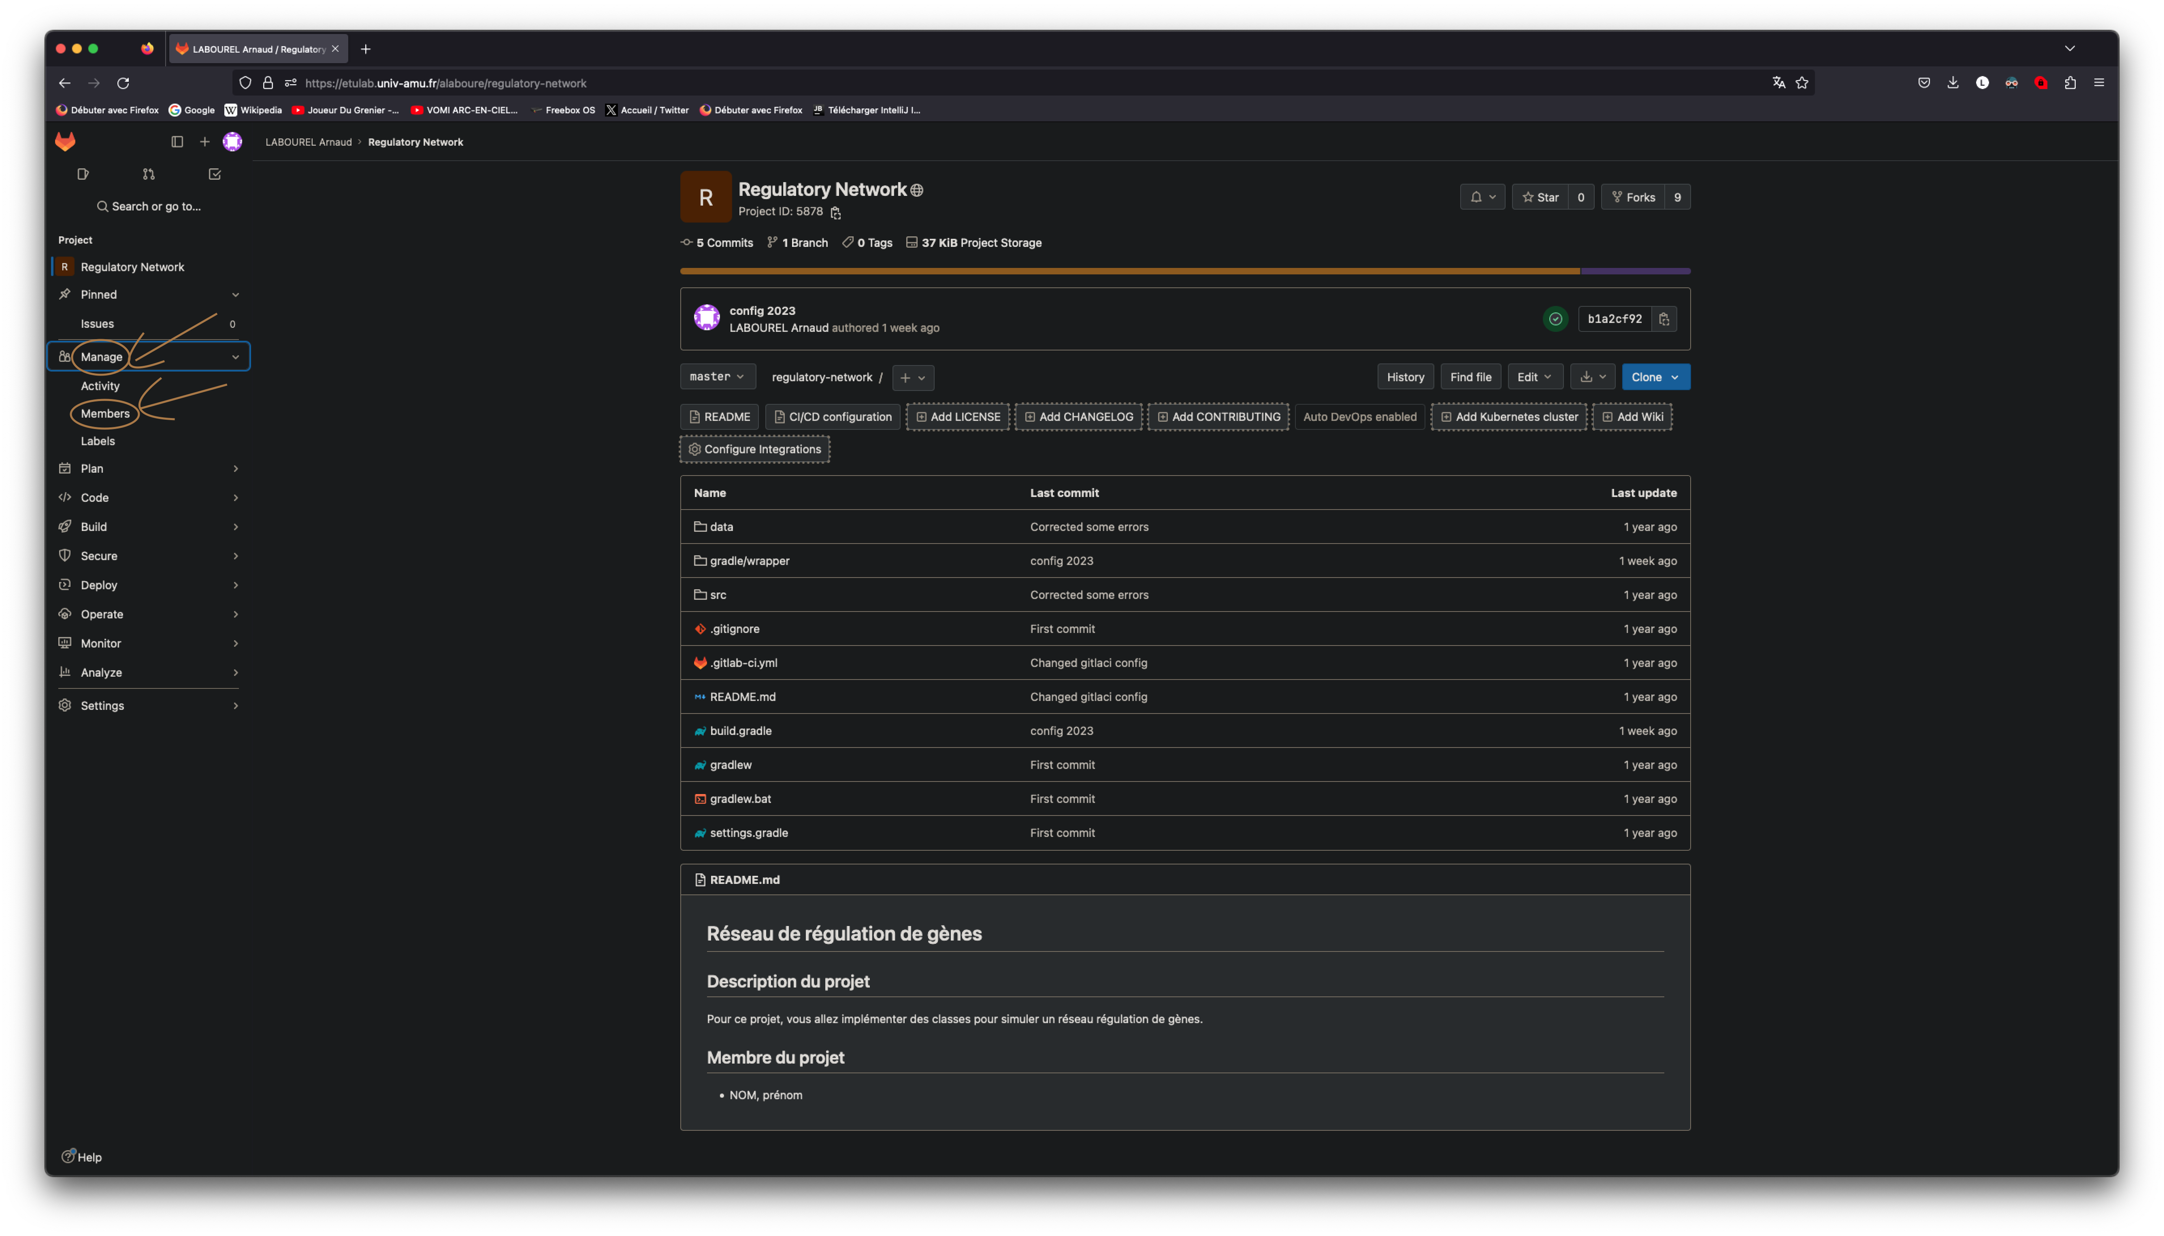Click the LABOUREL Arnaud avatar in commit box
This screenshot has width=2164, height=1236.
click(x=707, y=317)
